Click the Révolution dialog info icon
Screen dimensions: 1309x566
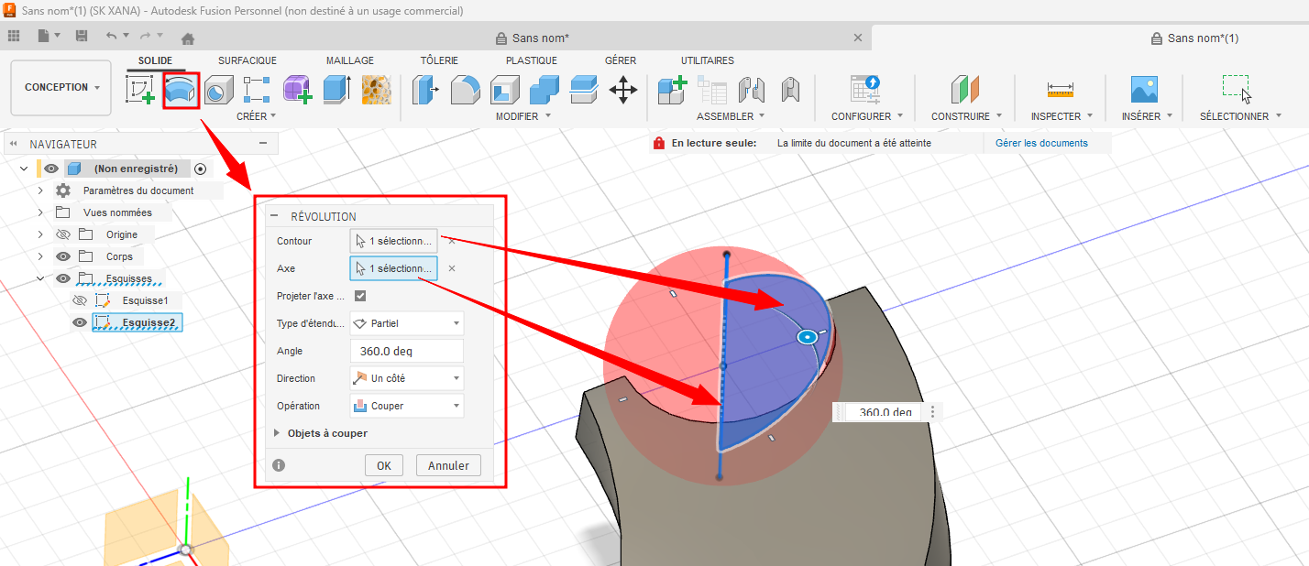coord(279,465)
